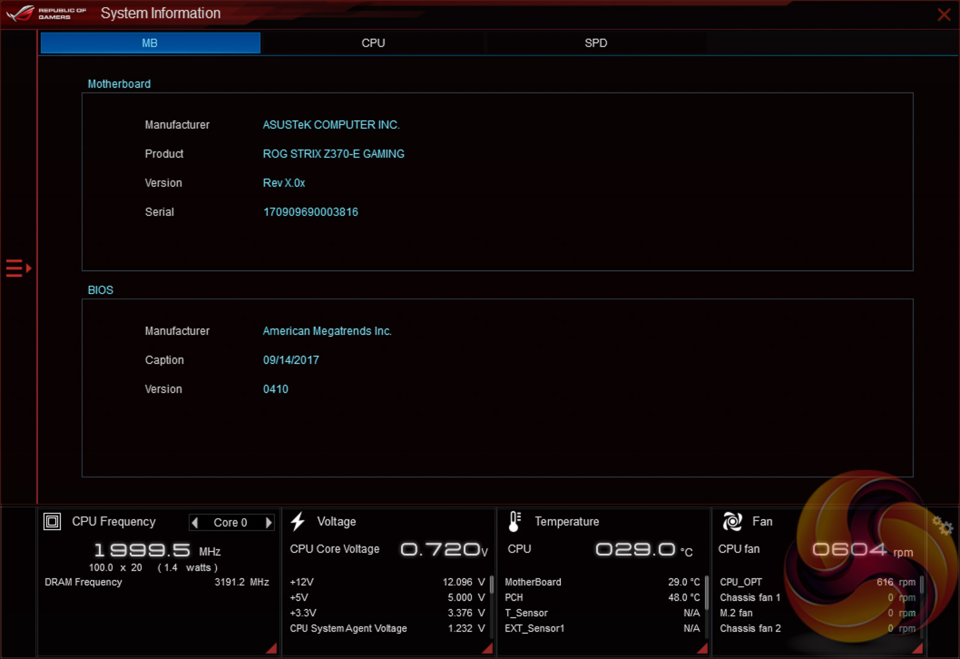Expand CPU Frequency panel via red corner
Screen dimensions: 960x659
click(x=272, y=649)
